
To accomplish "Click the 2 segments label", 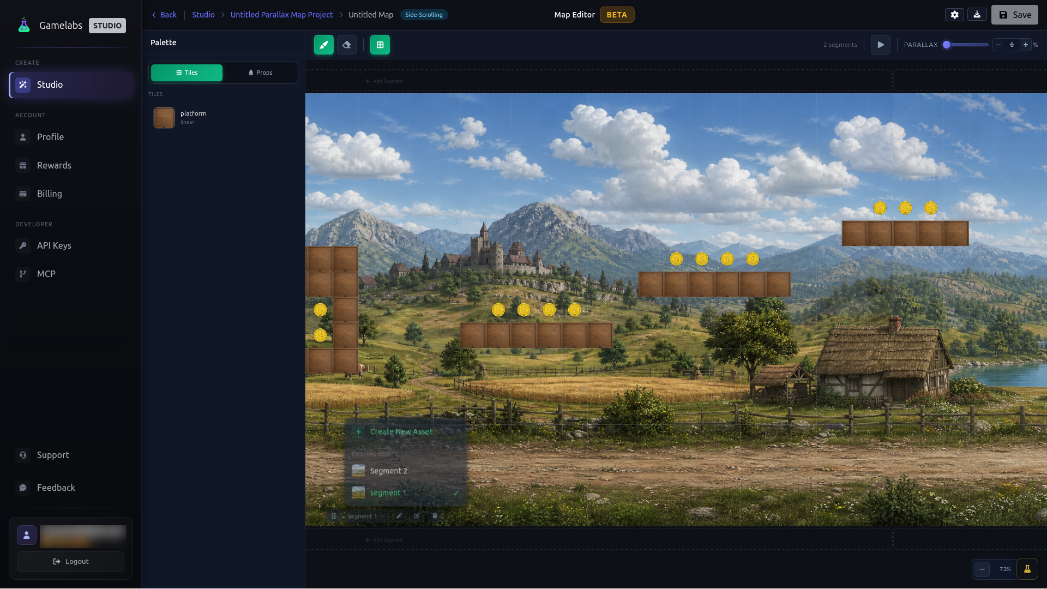I will point(840,45).
